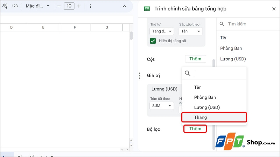The width and height of the screenshot is (280, 157).
Task: Click Thêm button next to Bộ lọc
Action: pyautogui.click(x=195, y=129)
